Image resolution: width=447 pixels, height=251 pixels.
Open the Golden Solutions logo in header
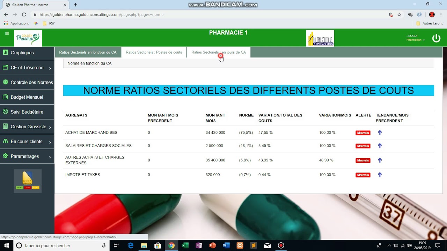click(x=320, y=38)
